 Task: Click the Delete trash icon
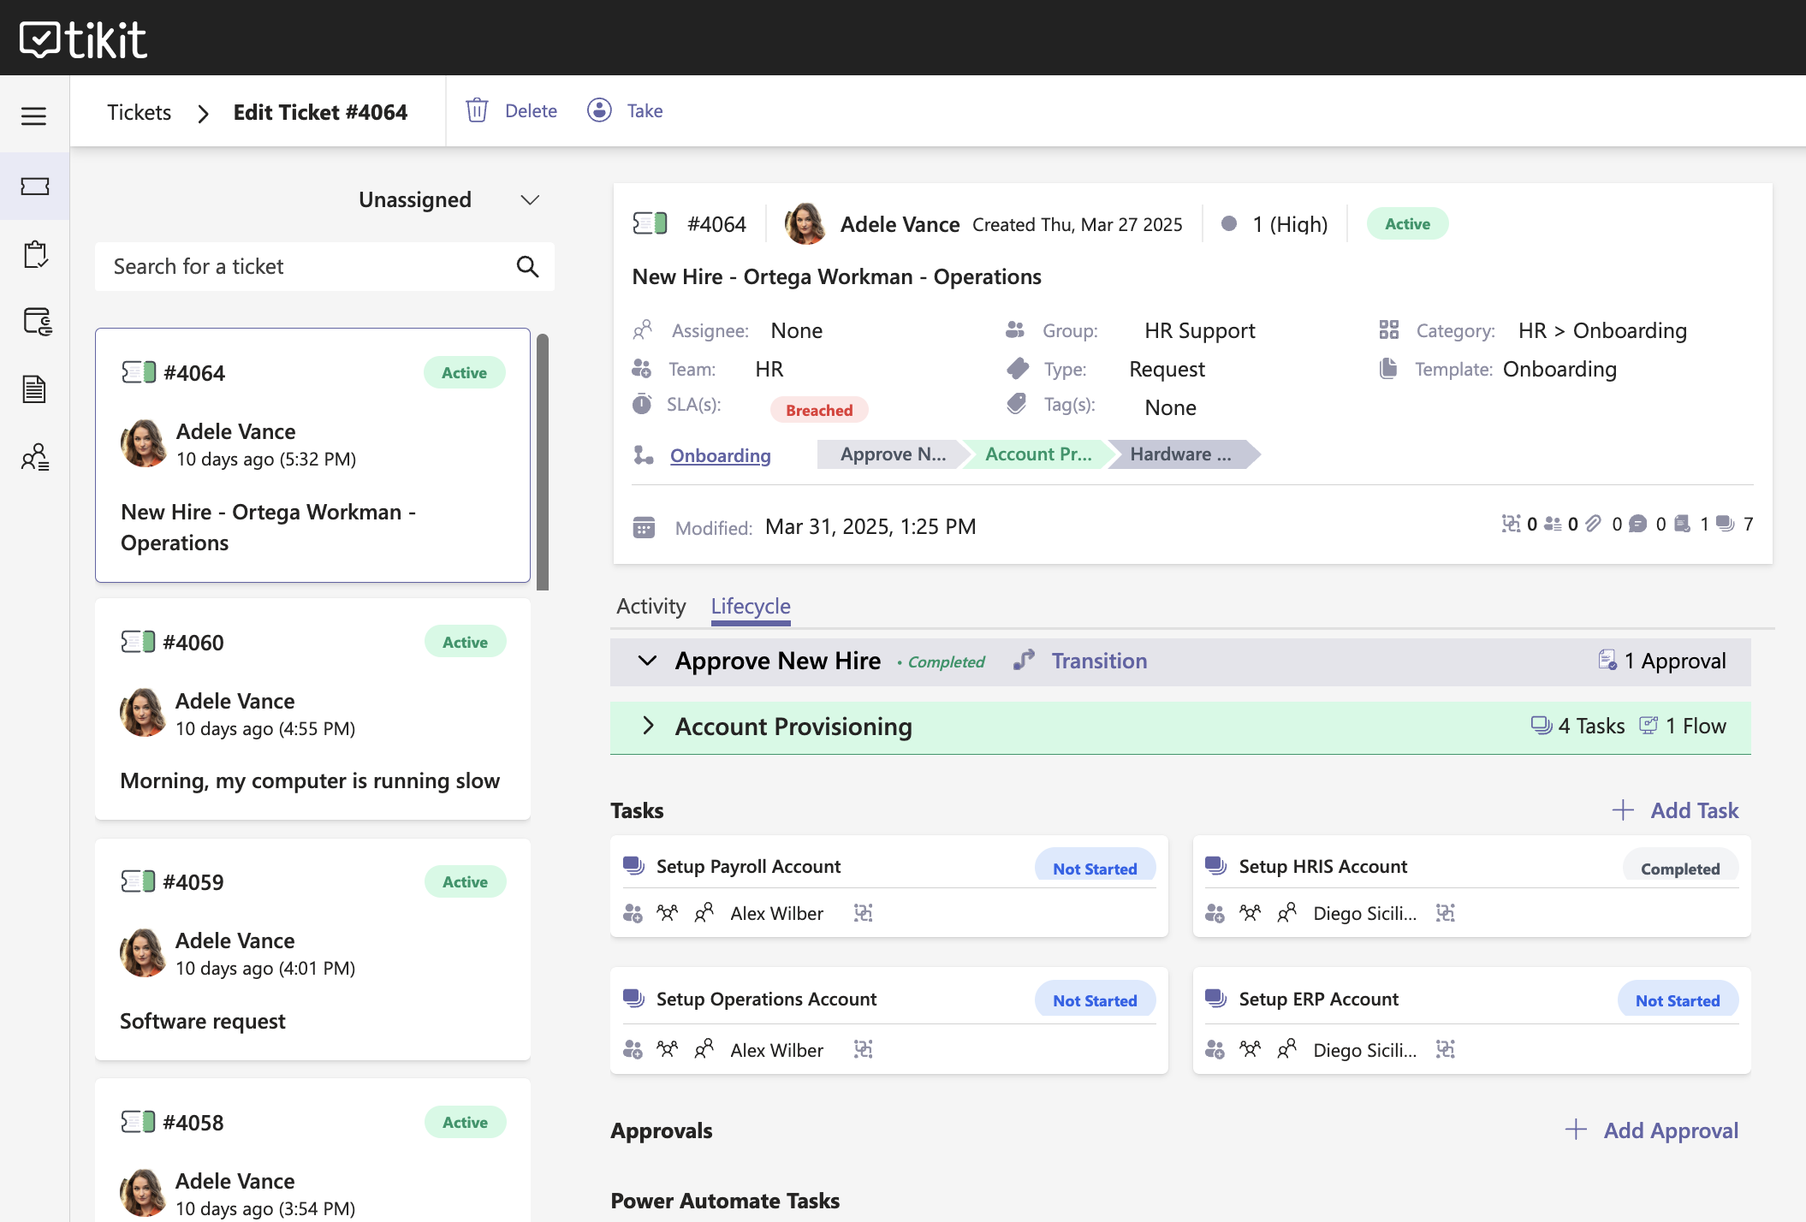477,110
